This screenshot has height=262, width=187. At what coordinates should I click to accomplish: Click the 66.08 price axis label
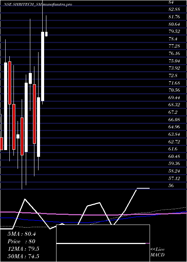pyautogui.click(x=174, y=120)
